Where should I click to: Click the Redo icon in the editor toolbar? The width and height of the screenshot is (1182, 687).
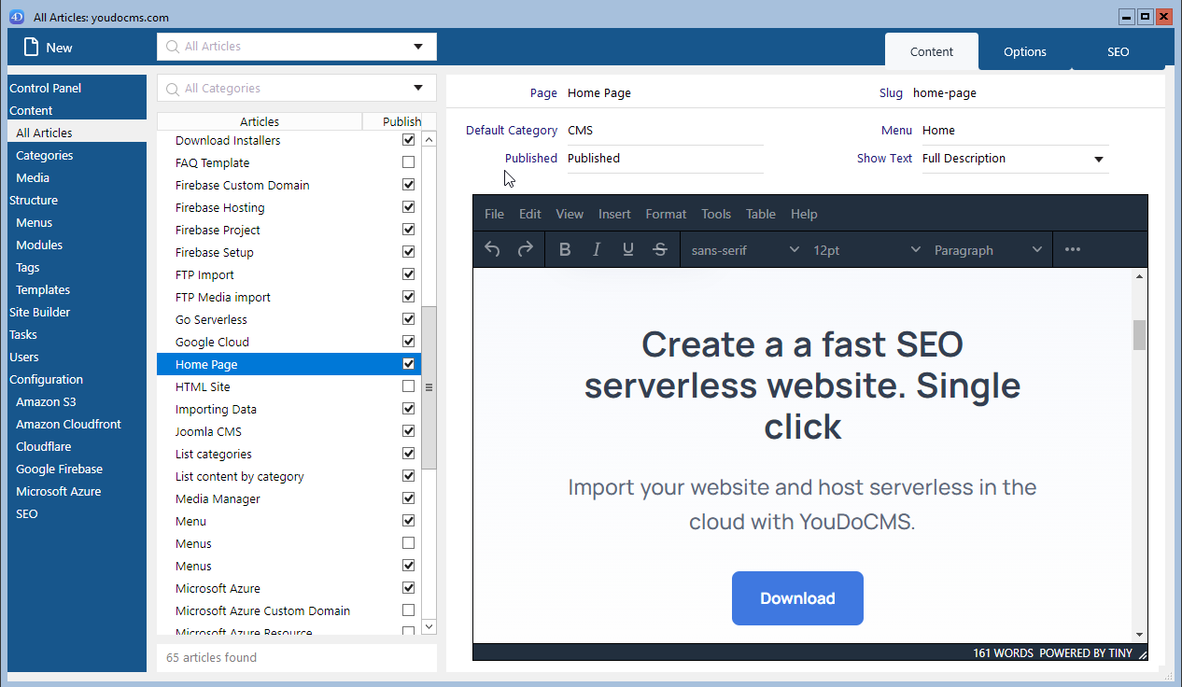(525, 249)
